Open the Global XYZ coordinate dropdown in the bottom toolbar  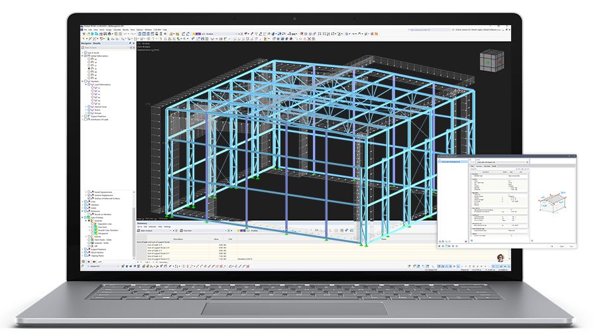click(x=118, y=266)
